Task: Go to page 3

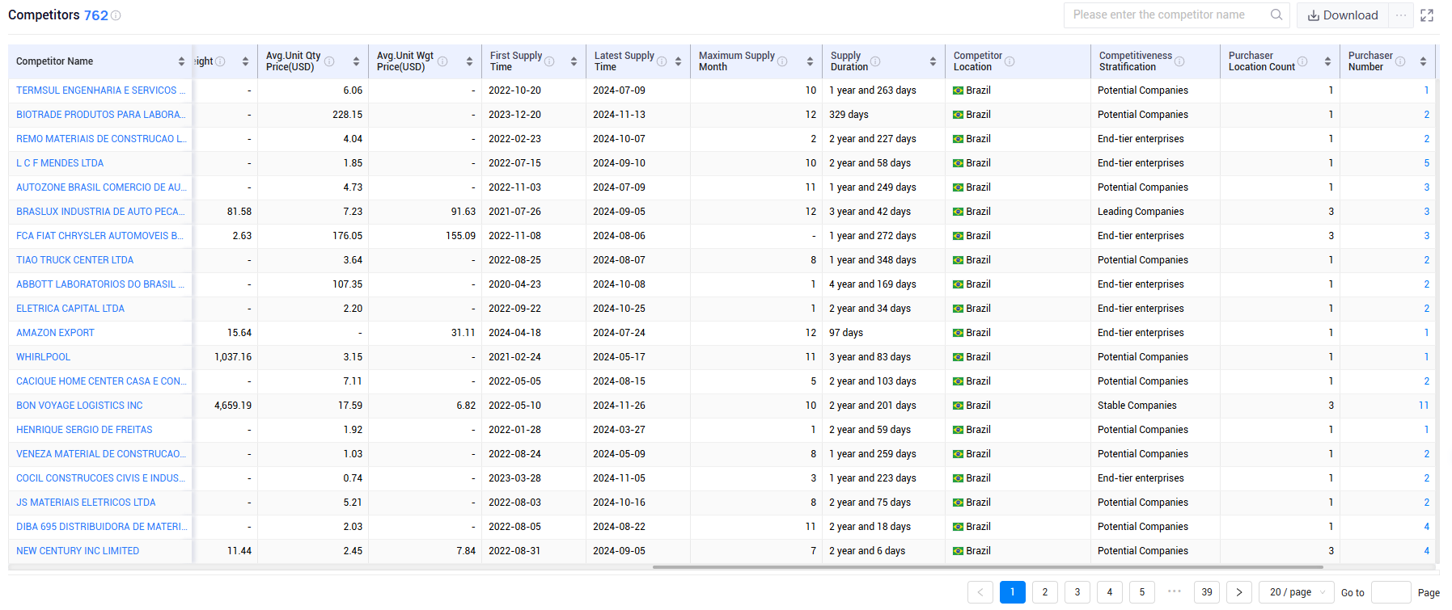Action: pyautogui.click(x=1077, y=592)
